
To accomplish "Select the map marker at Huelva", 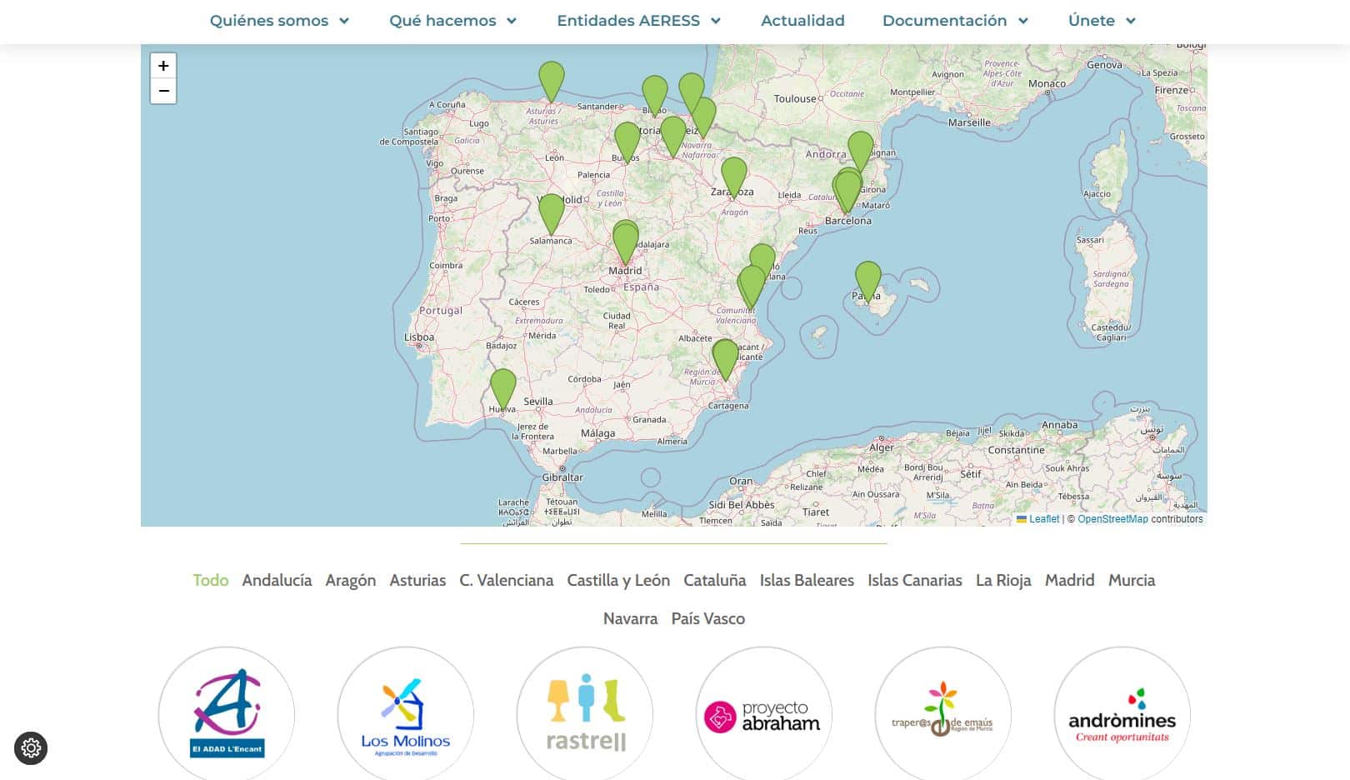I will 502,389.
